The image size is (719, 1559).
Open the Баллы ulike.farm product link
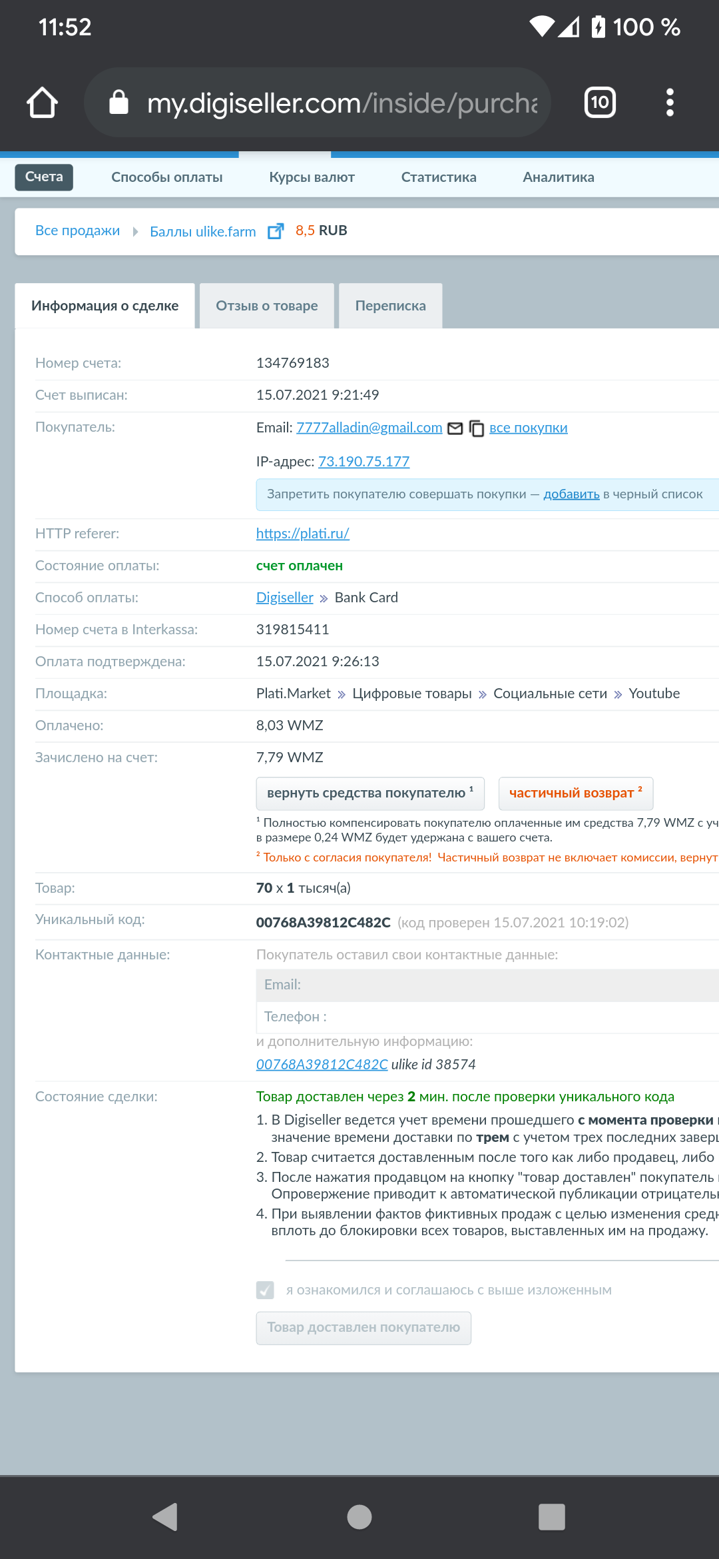click(x=203, y=231)
